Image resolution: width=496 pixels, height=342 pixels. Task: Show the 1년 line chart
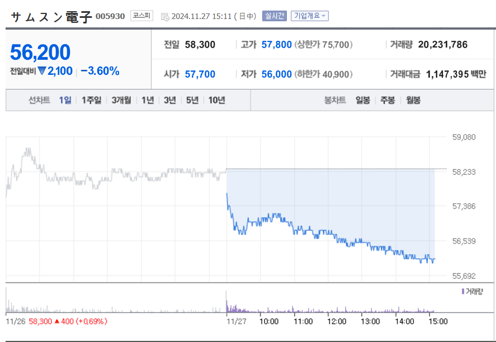pos(148,101)
